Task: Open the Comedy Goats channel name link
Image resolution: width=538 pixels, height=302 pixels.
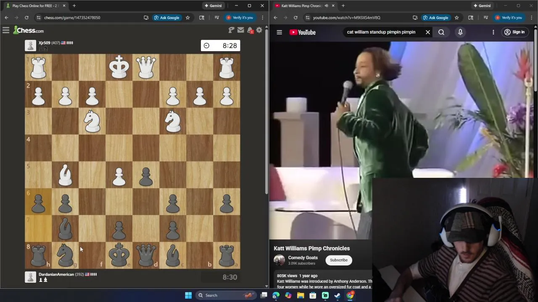Action: [303, 258]
